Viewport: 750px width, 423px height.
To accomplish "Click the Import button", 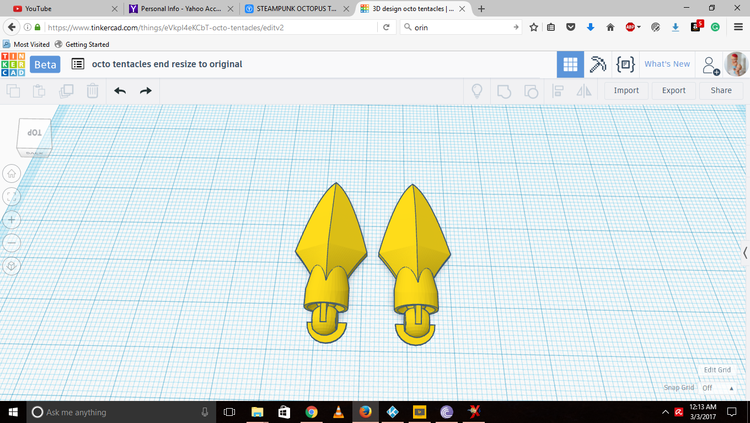I will (x=626, y=90).
